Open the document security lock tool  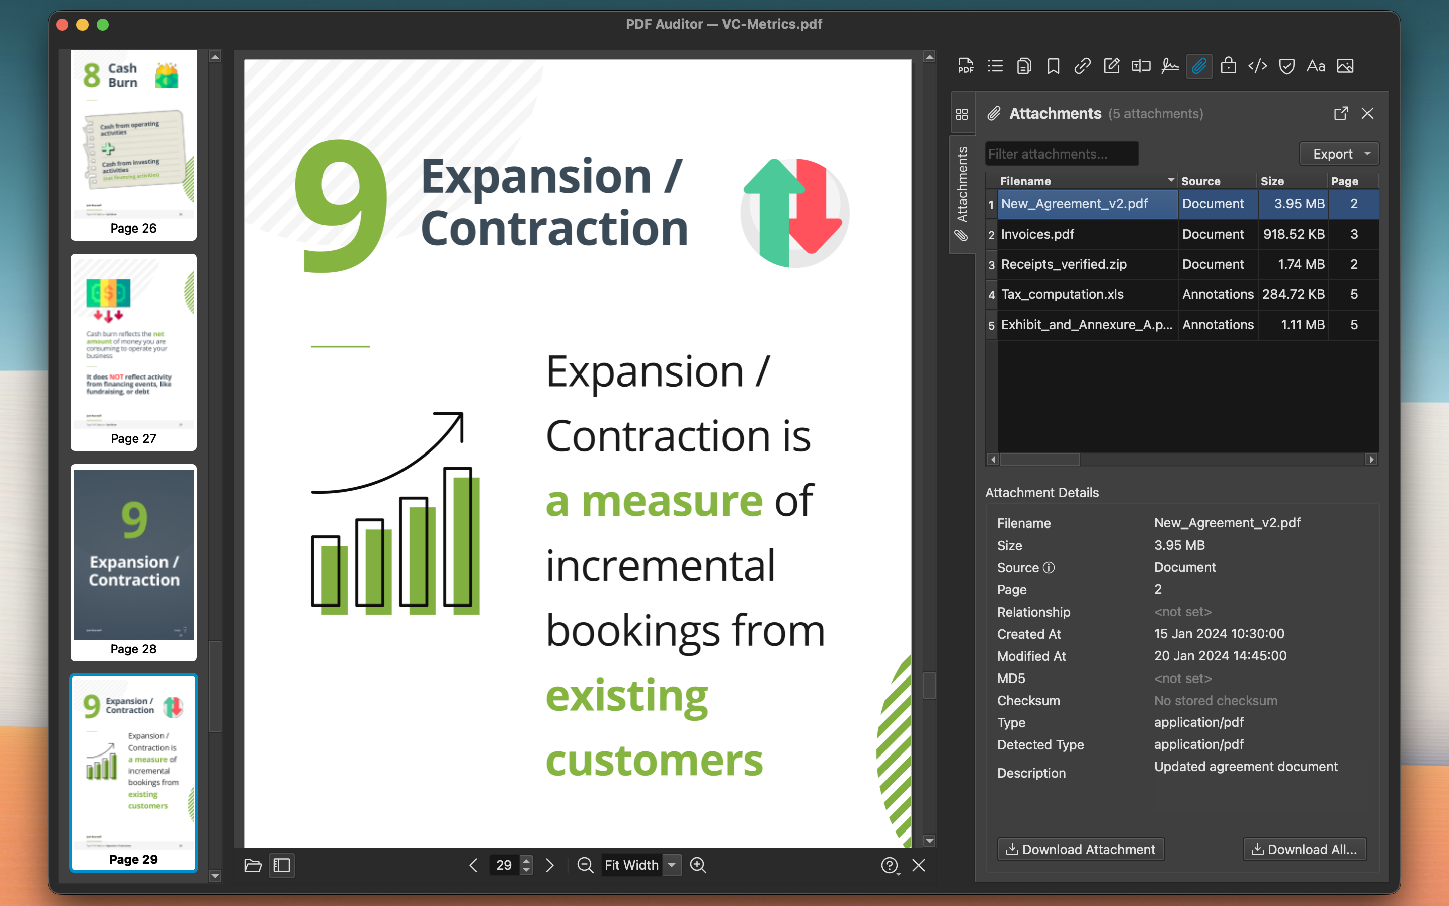tap(1229, 66)
